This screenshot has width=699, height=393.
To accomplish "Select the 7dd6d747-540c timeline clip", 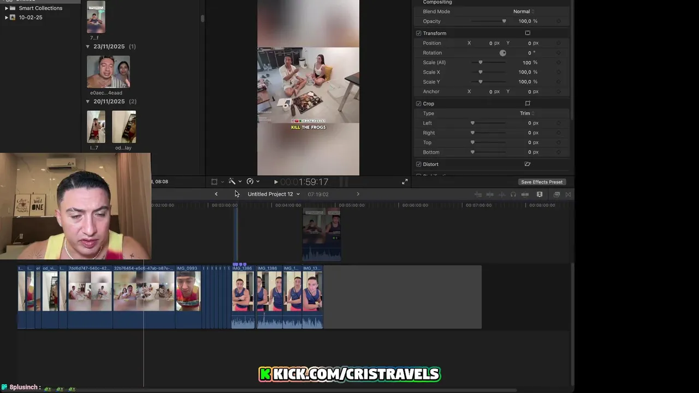I will click(90, 297).
